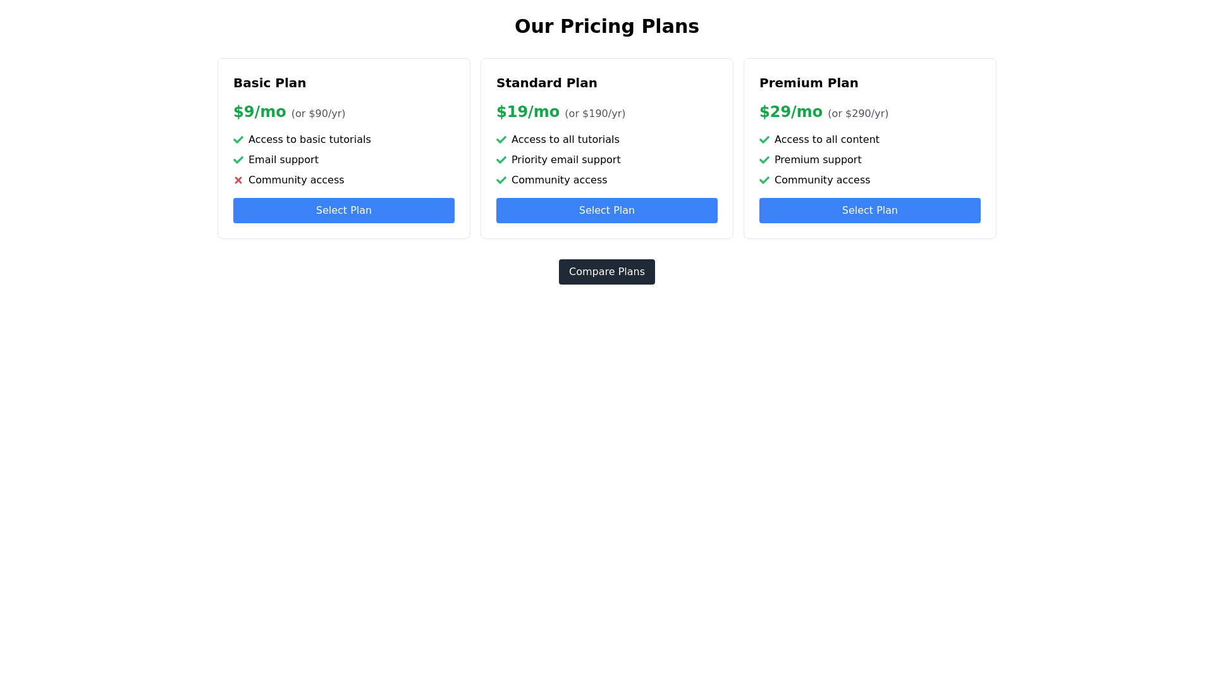The width and height of the screenshot is (1214, 683).
Task: Open the Compare Plans button
Action: click(606, 272)
